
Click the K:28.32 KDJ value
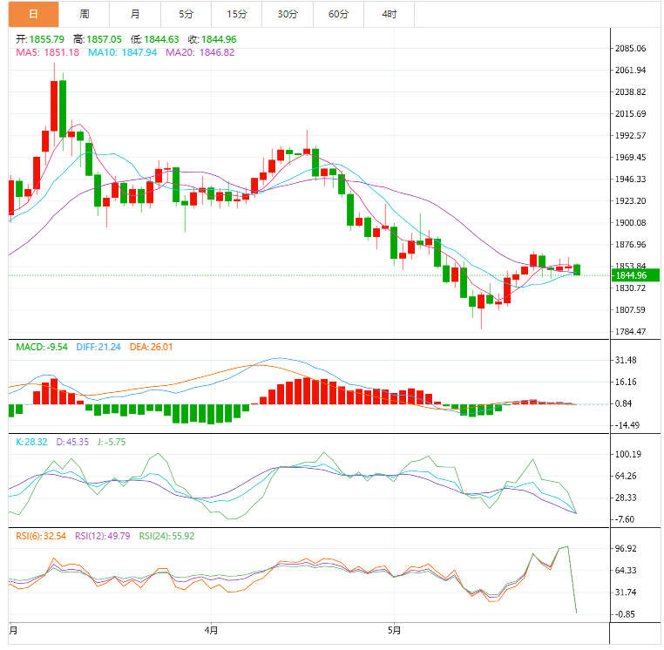coord(31,442)
